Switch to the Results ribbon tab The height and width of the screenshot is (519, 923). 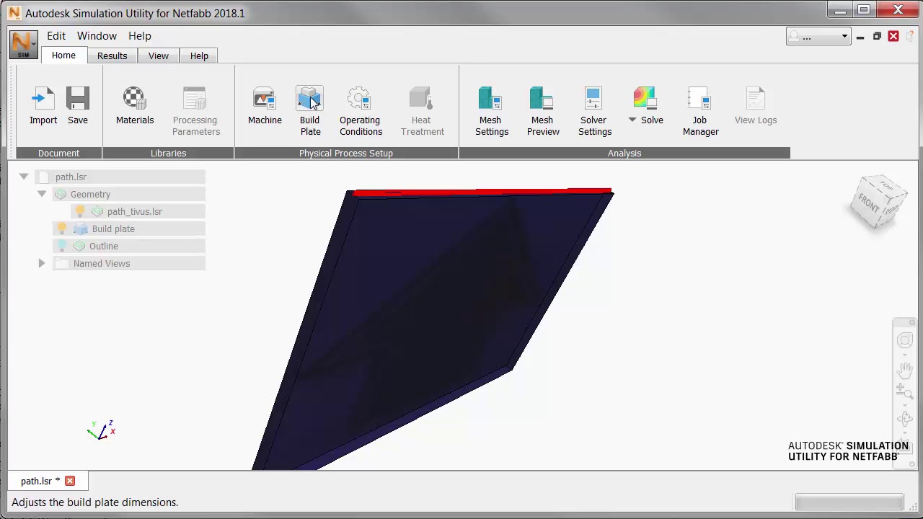[x=112, y=56]
